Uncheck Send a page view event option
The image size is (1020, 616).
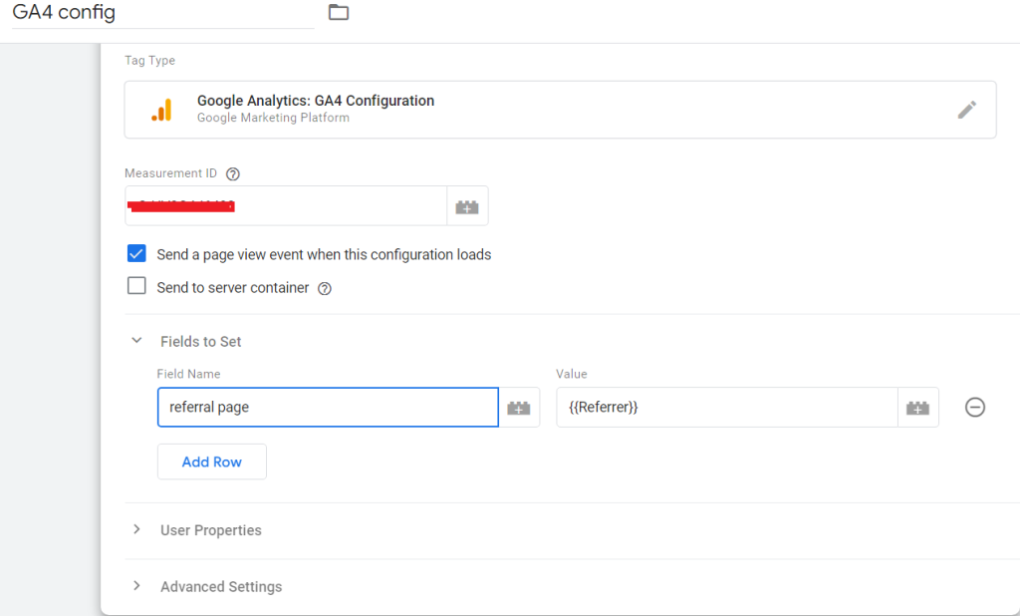(136, 253)
